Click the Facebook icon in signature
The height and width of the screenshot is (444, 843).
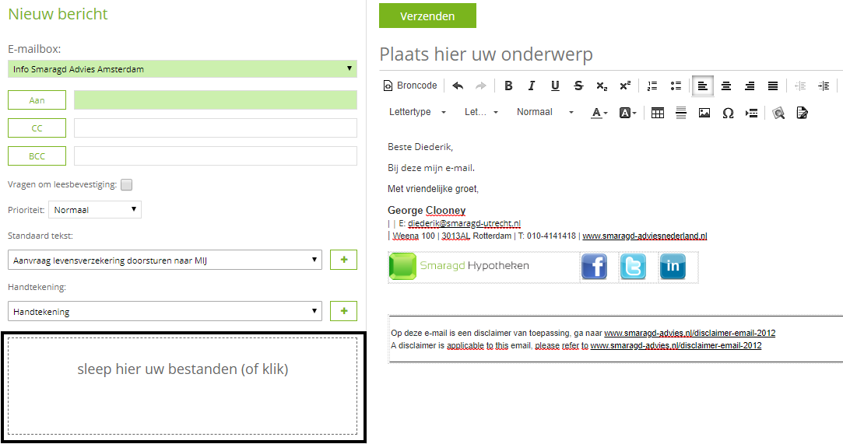(594, 266)
